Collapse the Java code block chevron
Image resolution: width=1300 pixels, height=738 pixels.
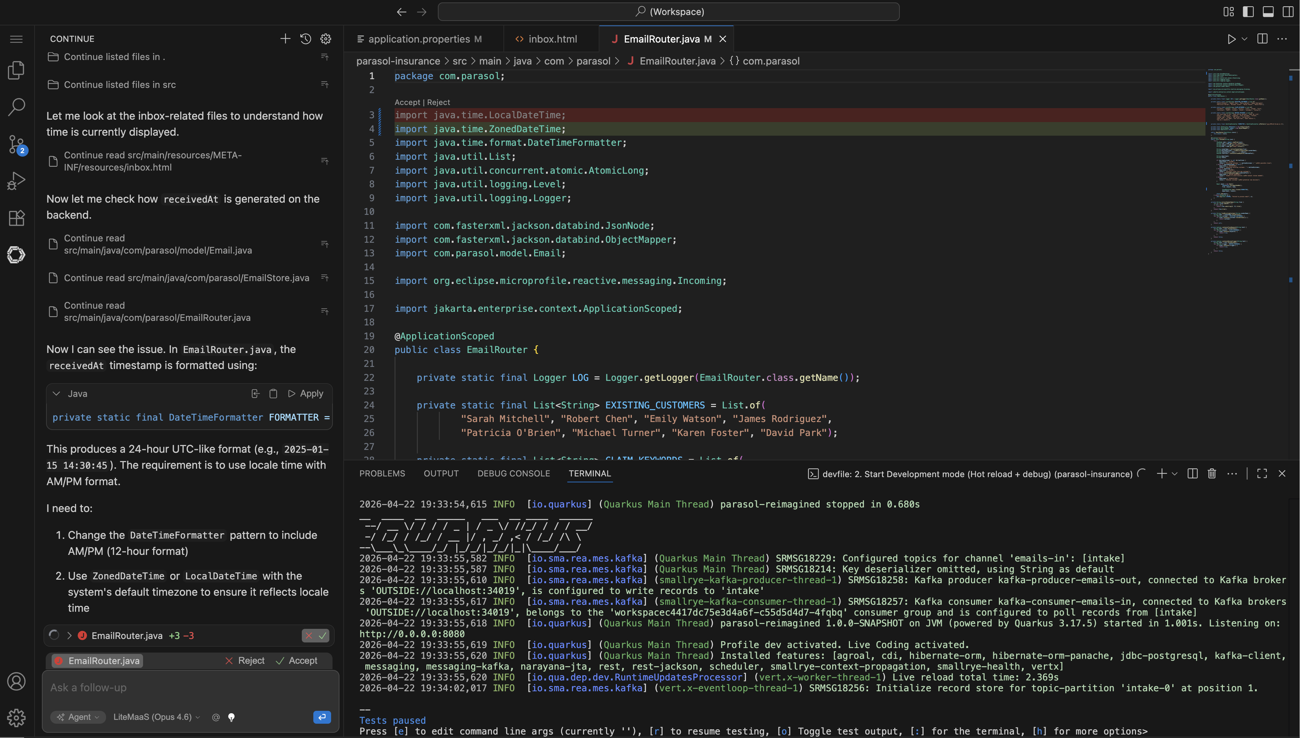[x=57, y=394]
